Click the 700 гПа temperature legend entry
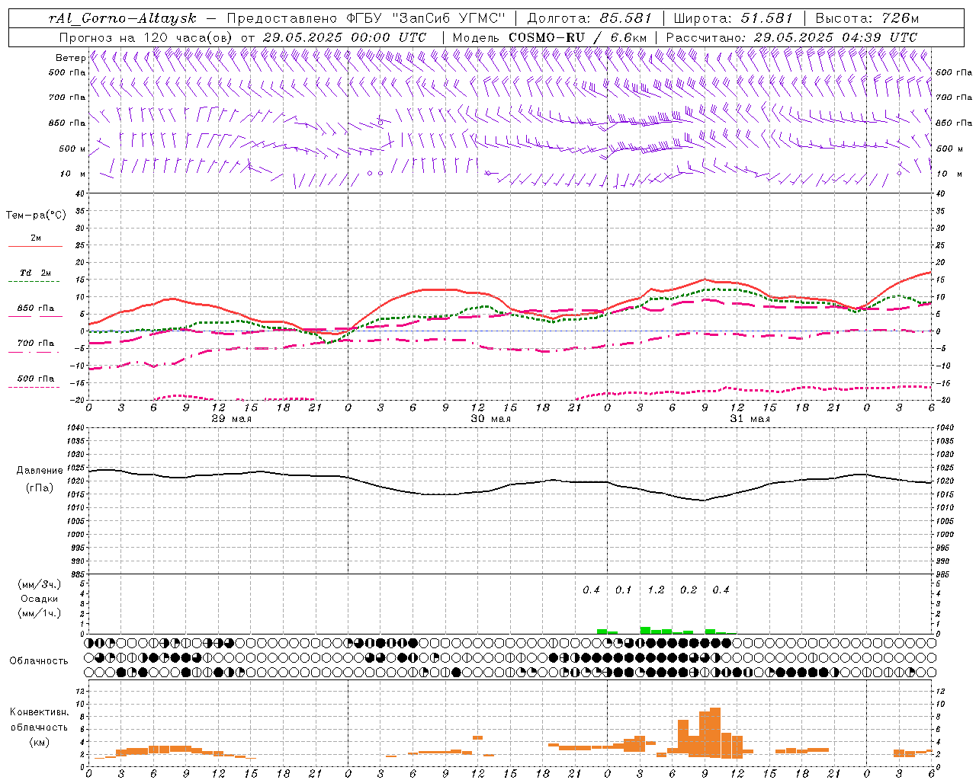Image resolution: width=976 pixels, height=780 pixels. 35,346
